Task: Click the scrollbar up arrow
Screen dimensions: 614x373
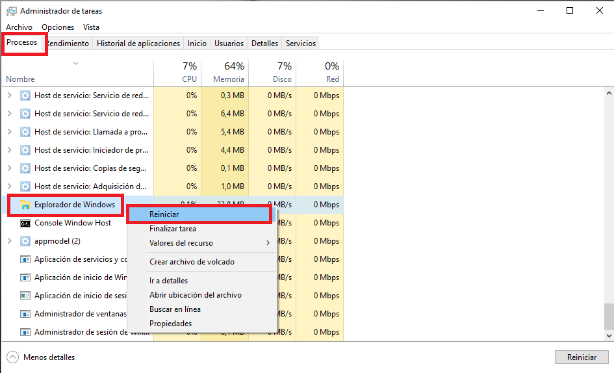Action: pyautogui.click(x=609, y=94)
